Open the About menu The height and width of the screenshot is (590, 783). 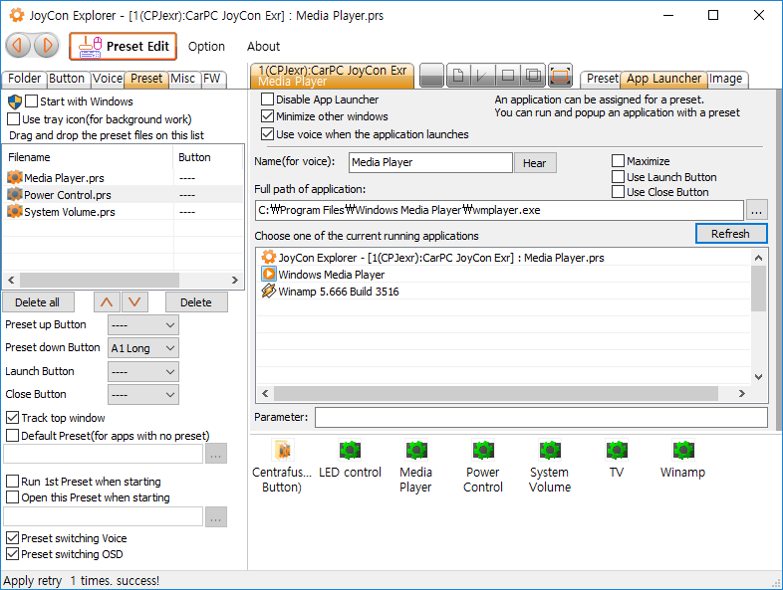263,47
